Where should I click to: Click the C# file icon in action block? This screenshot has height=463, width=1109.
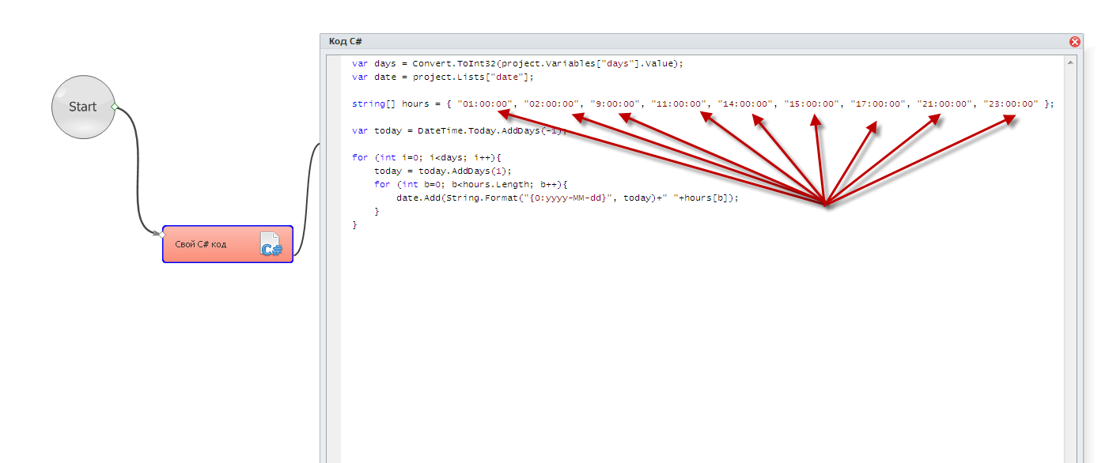(271, 245)
